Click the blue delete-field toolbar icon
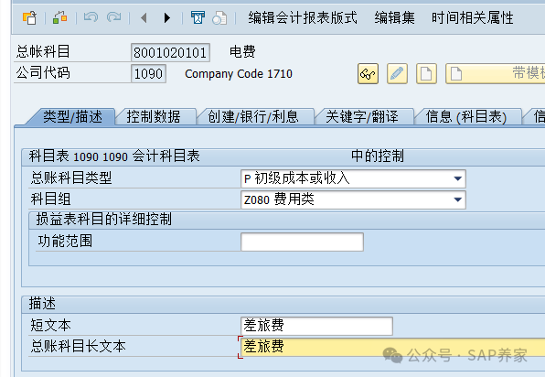Screen dimensions: 545x377 198,17
